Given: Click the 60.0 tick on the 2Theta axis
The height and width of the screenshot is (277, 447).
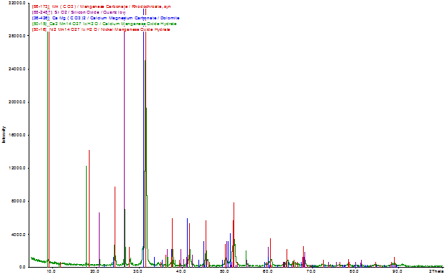Looking at the screenshot, I should coord(268,271).
